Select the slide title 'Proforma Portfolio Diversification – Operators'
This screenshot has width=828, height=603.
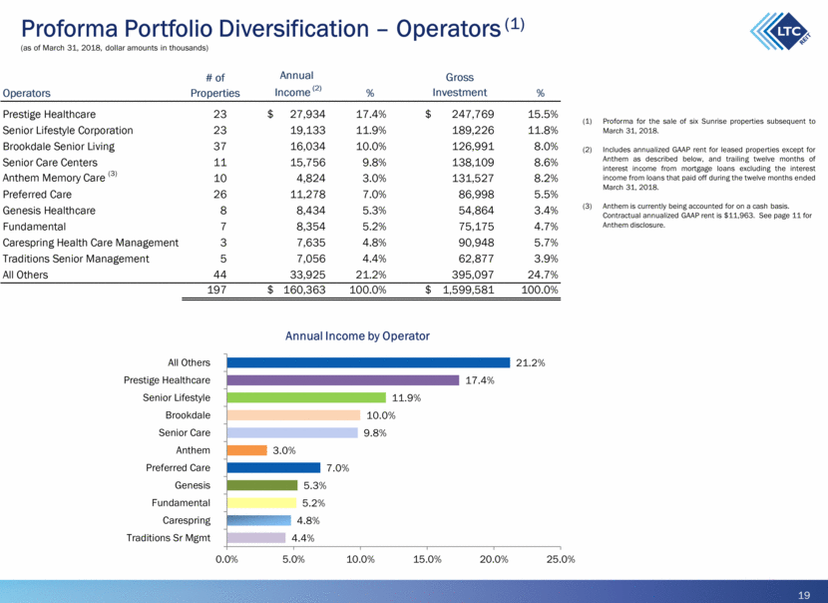(x=260, y=29)
